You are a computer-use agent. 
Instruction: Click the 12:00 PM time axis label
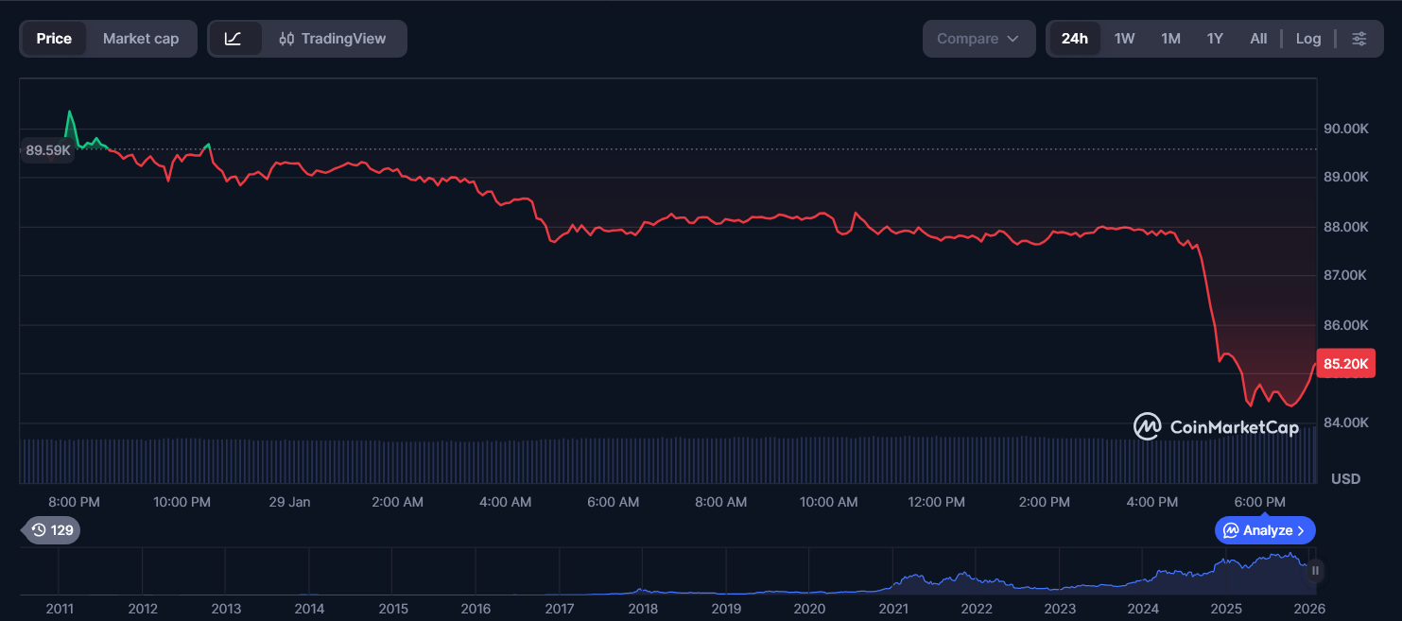[x=937, y=502]
